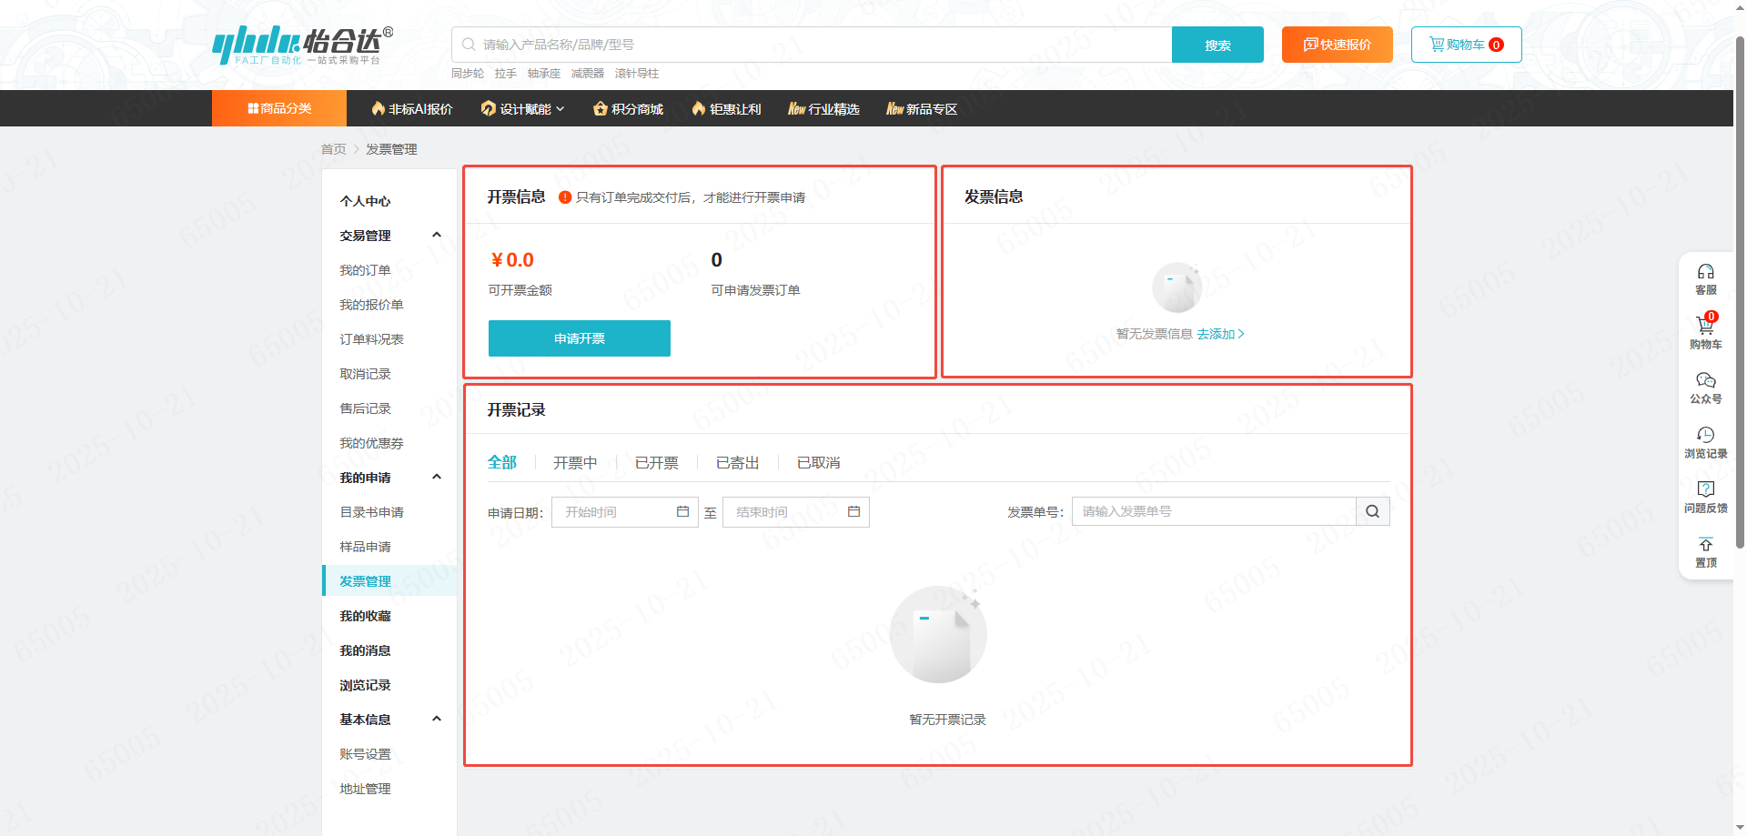Click the back-to-top arrow icon
Viewport: 1747px width, 836px height.
tap(1705, 545)
